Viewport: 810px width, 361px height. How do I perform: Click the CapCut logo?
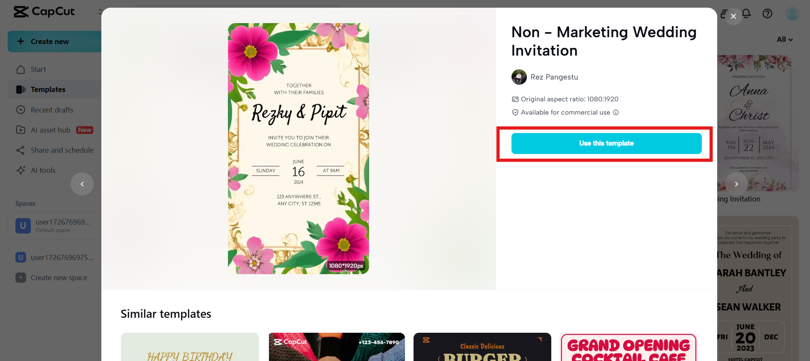point(44,12)
